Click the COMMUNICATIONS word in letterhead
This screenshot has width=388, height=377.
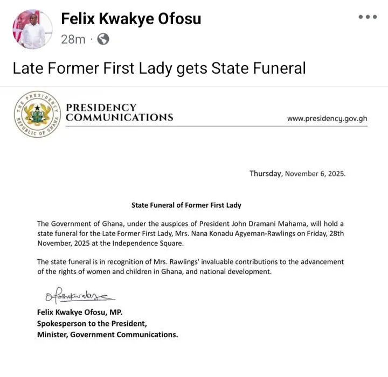[x=119, y=118]
